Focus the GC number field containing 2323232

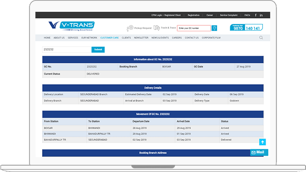pyautogui.click(x=67, y=49)
